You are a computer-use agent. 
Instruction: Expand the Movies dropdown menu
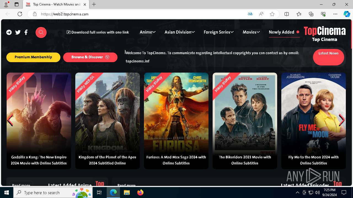click(x=251, y=32)
